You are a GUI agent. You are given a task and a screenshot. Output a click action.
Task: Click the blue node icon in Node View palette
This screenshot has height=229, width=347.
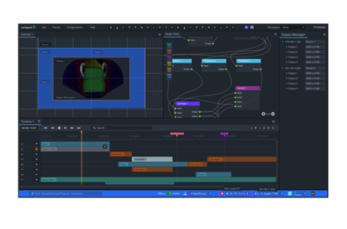[169, 76]
